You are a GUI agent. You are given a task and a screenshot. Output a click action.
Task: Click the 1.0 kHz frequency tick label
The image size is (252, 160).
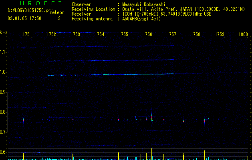tap(3, 72)
